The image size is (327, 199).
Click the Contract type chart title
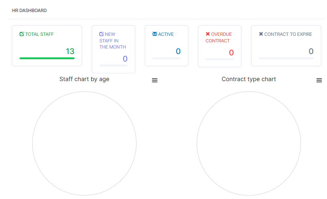249,79
